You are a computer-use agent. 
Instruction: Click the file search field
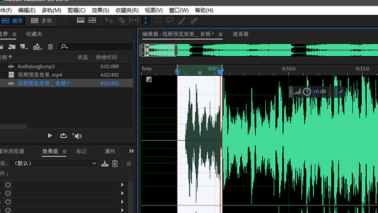click(96, 47)
